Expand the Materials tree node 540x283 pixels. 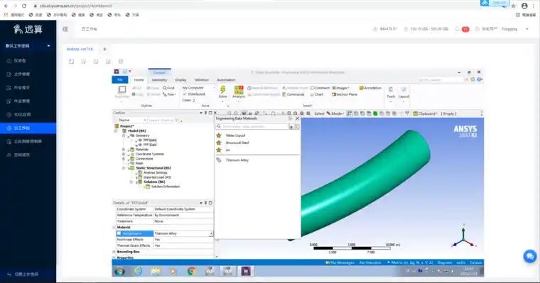(x=124, y=150)
